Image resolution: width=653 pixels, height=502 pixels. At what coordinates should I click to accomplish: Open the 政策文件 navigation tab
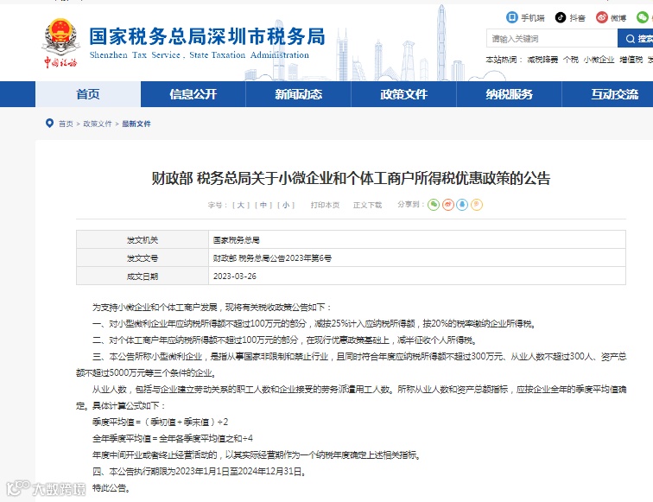coord(404,94)
